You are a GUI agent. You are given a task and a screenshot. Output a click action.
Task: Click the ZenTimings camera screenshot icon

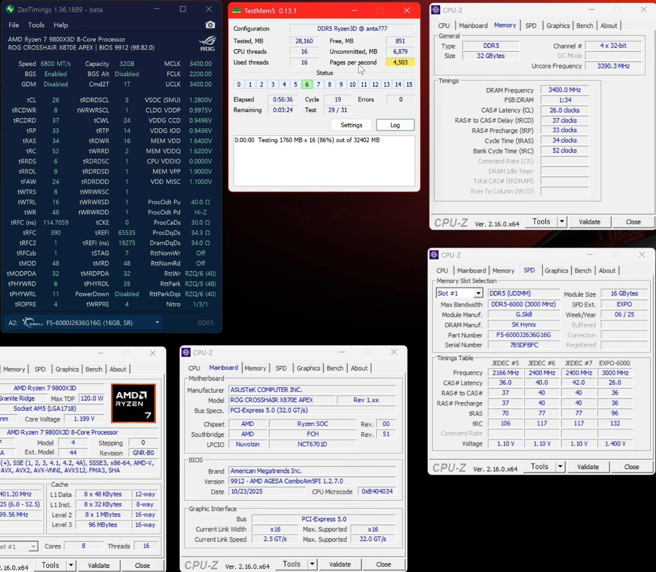(210, 25)
